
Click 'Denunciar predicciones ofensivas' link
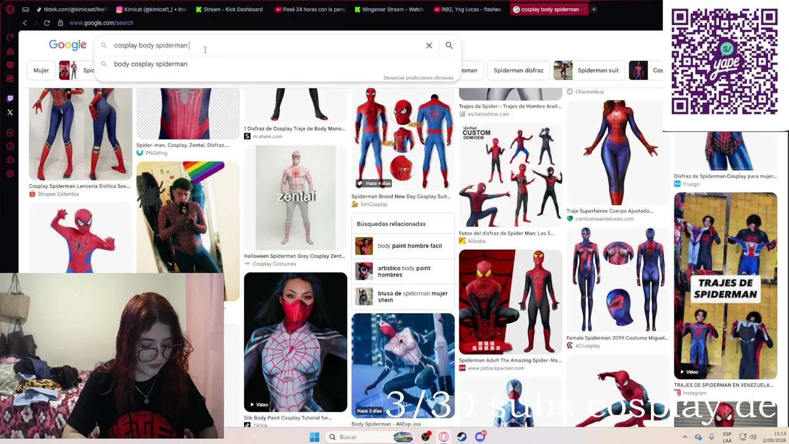(x=418, y=78)
